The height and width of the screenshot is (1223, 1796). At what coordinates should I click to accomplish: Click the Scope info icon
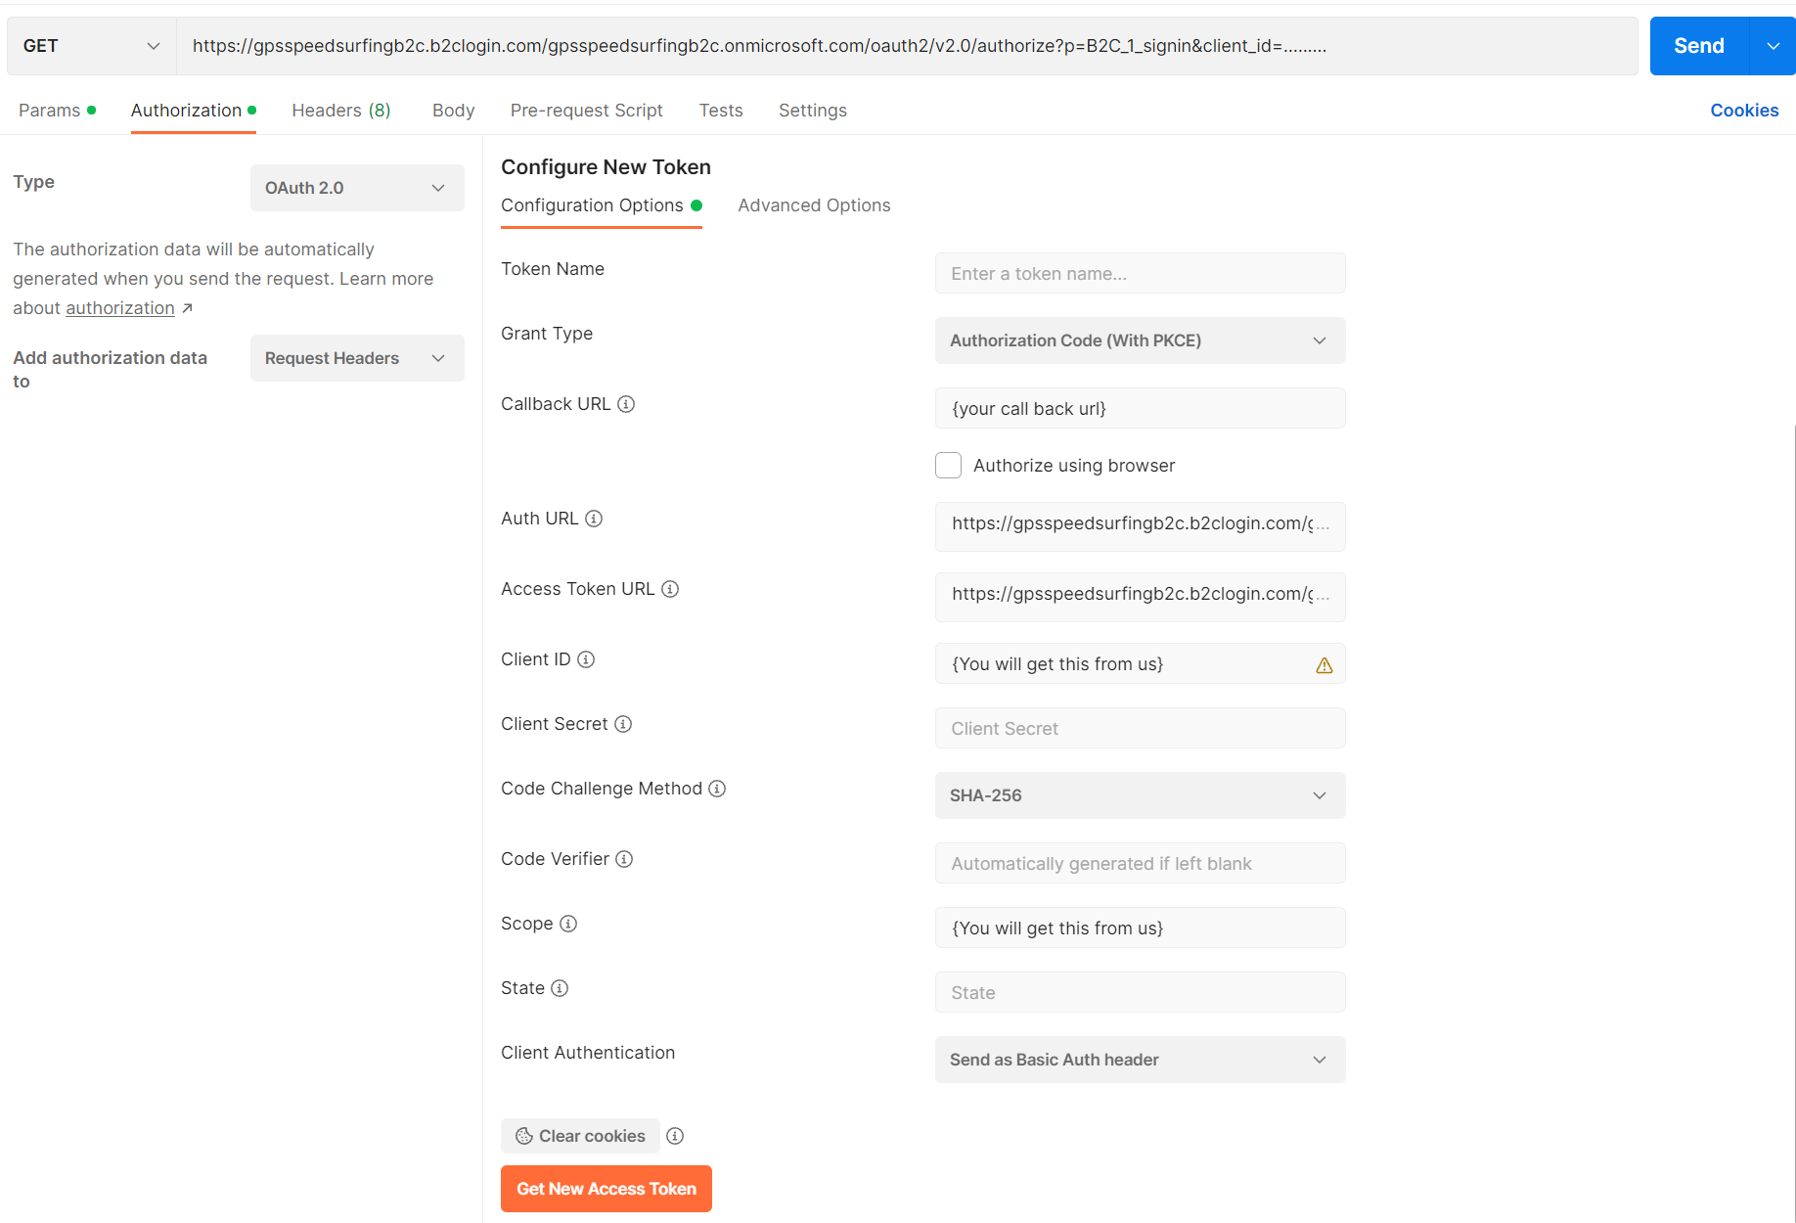pyautogui.click(x=567, y=924)
